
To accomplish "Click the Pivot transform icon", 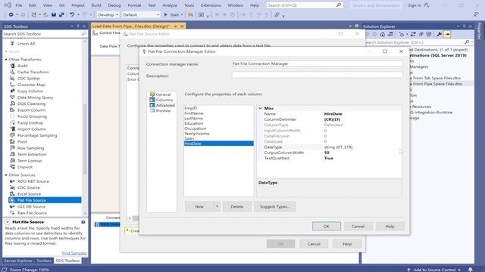I will 12,141.
